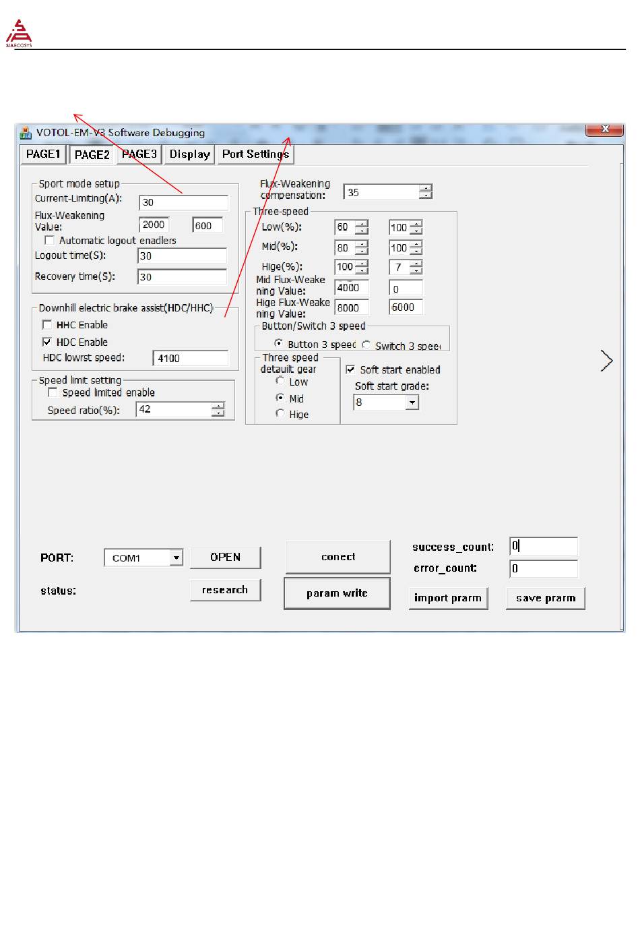Screen dimensions: 640x929
Task: Expand the PORT COM1 dropdown
Action: (x=177, y=558)
